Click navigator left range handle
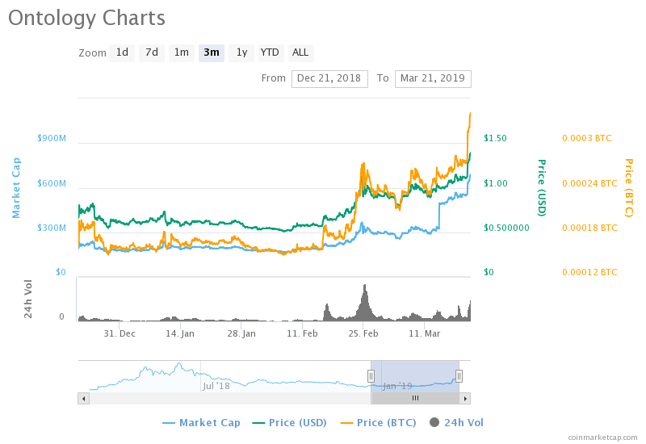646x444 pixels. (x=371, y=375)
